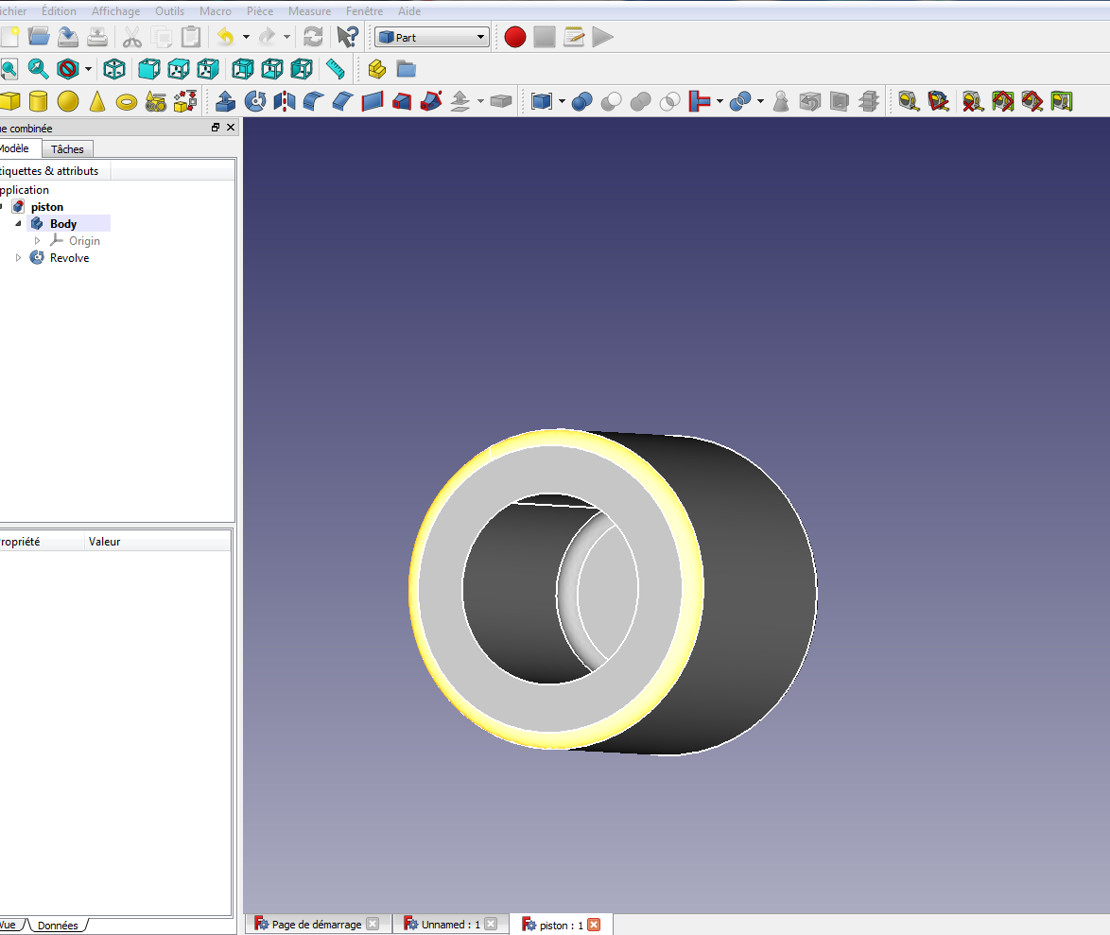The image size is (1110, 935).
Task: Set isometric view with the cube icon
Action: tap(114, 69)
